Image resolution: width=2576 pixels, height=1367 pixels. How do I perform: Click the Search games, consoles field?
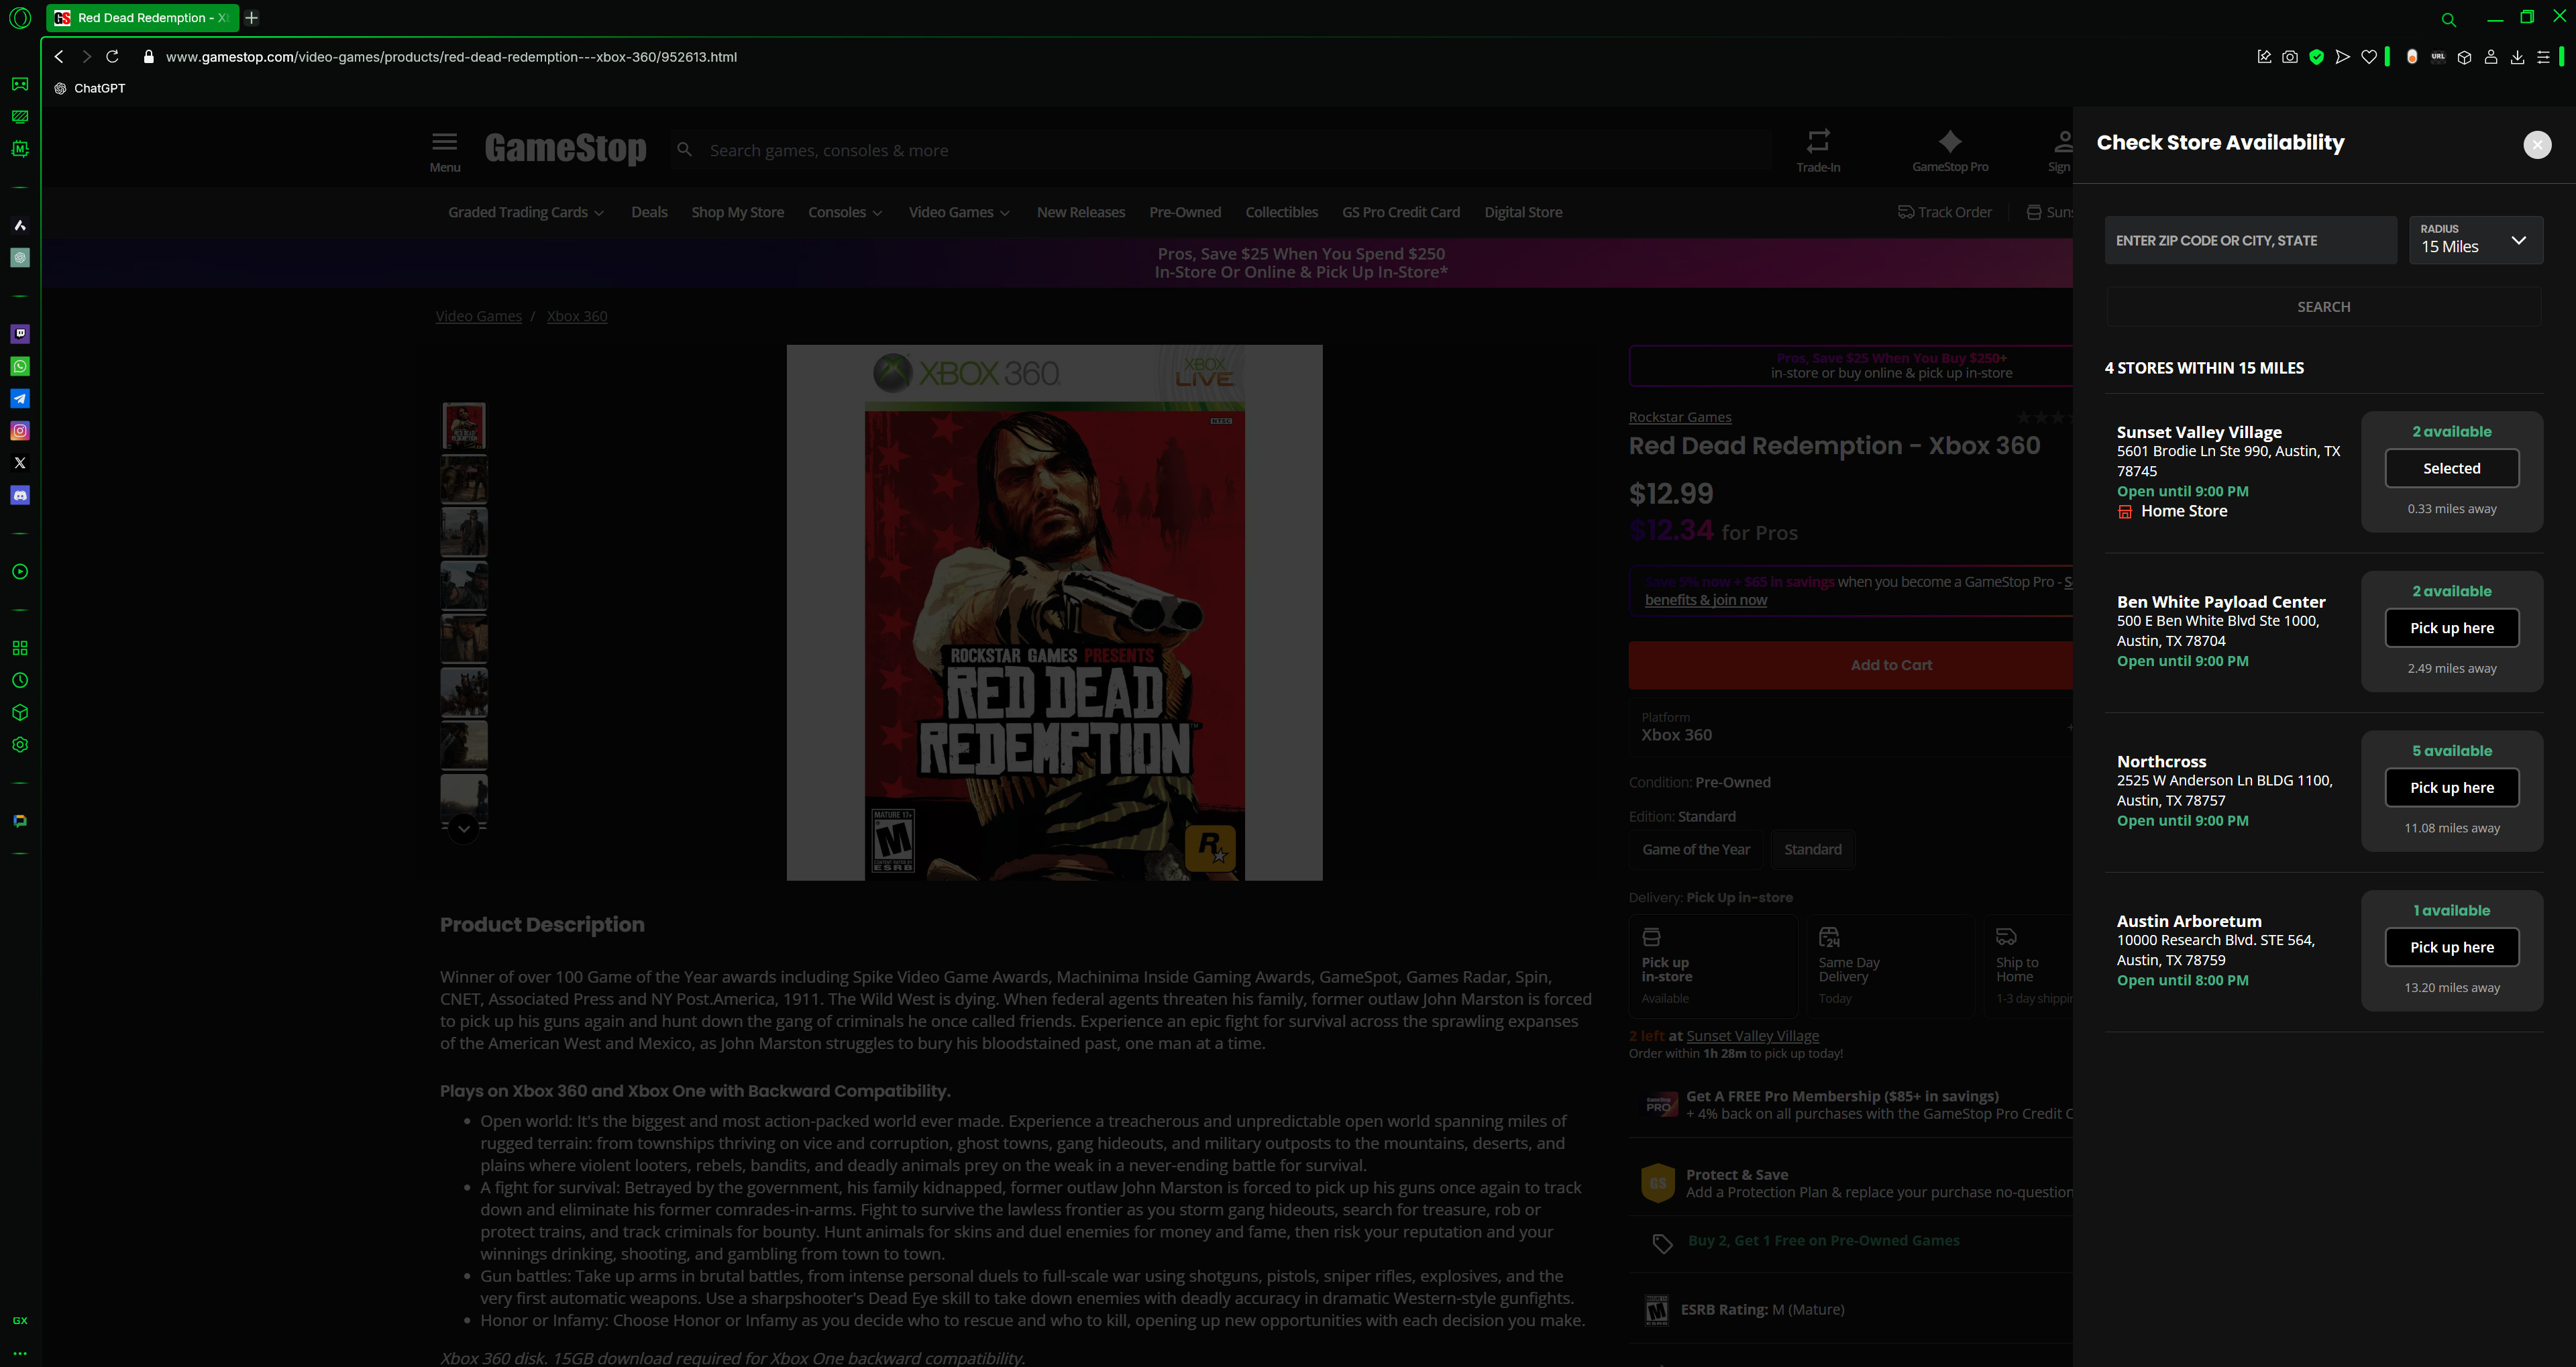pos(1220,150)
